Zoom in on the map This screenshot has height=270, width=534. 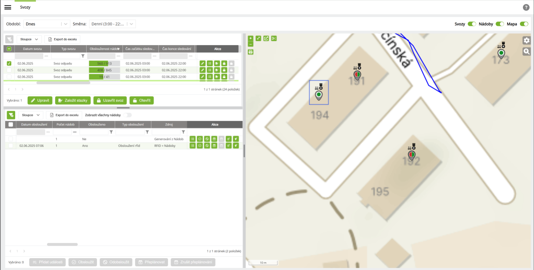pyautogui.click(x=251, y=38)
